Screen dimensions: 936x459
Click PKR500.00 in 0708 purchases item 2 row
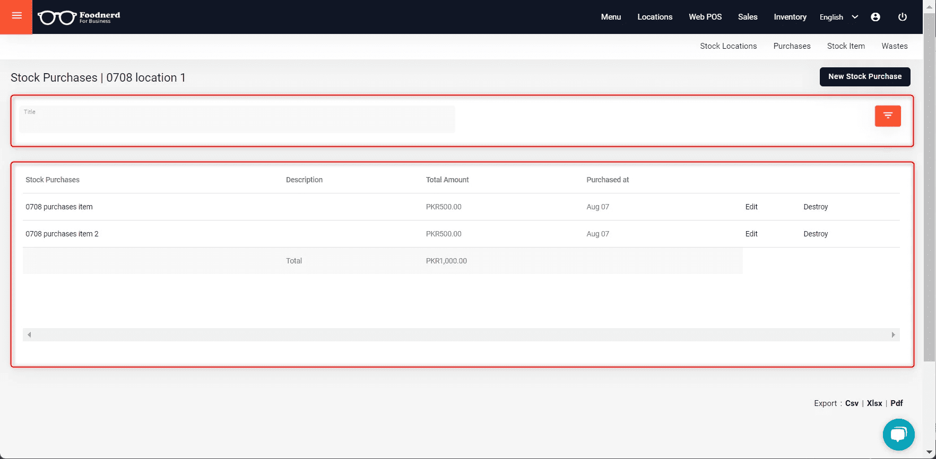pyautogui.click(x=444, y=234)
